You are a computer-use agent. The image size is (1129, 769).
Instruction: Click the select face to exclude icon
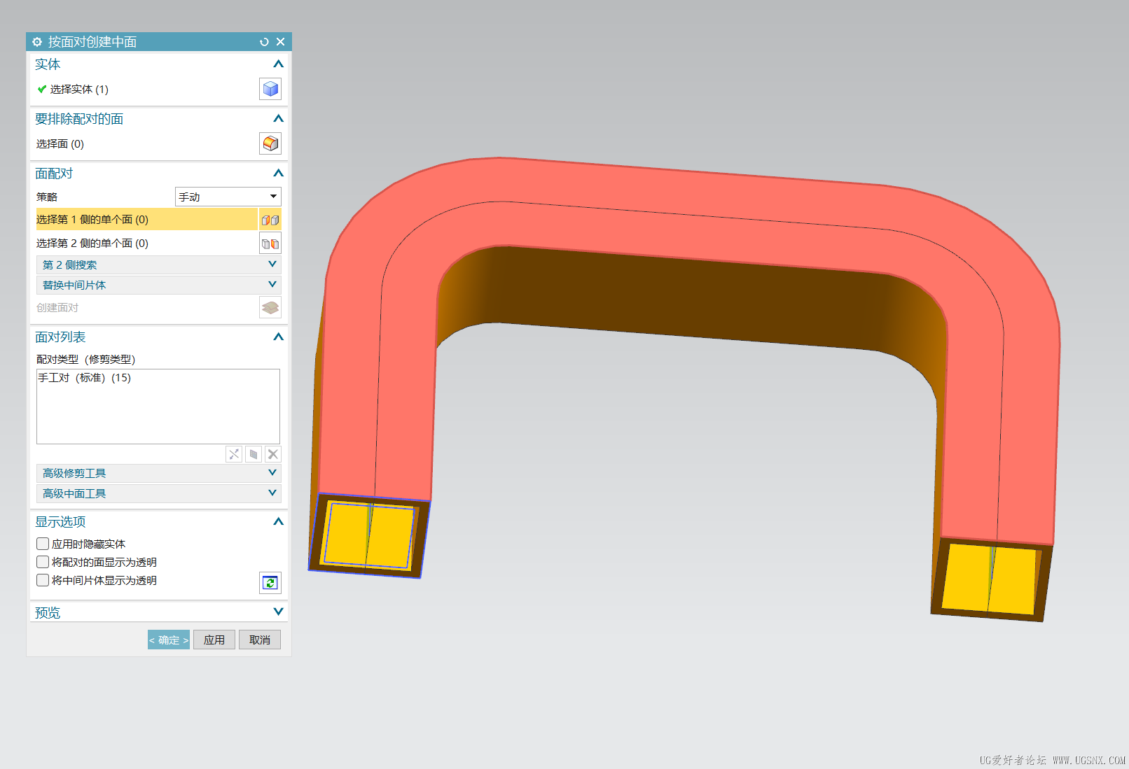pyautogui.click(x=270, y=143)
